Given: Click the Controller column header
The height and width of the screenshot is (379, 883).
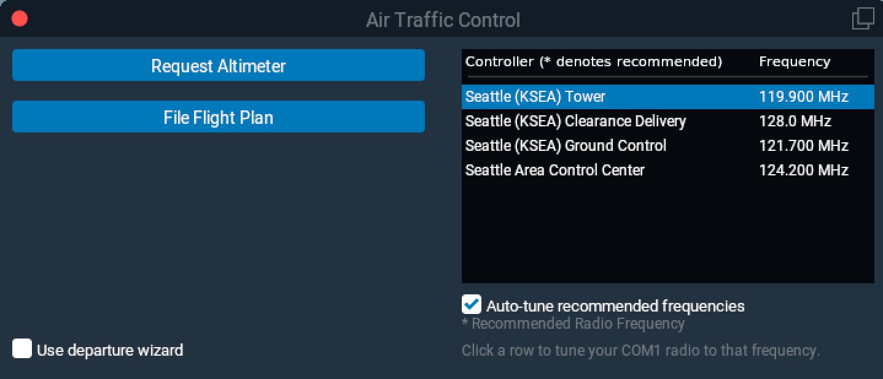Looking at the screenshot, I should tap(593, 62).
